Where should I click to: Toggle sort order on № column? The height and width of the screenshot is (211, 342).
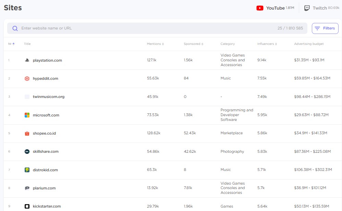[x=13, y=44]
